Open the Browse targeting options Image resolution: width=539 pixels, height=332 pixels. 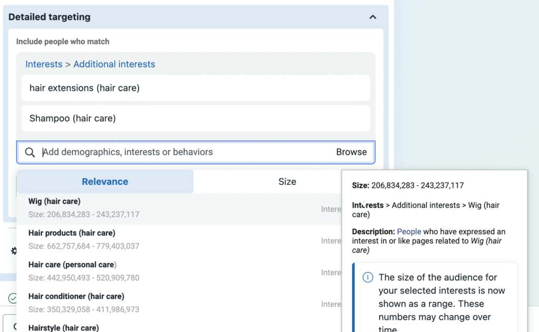click(x=351, y=152)
